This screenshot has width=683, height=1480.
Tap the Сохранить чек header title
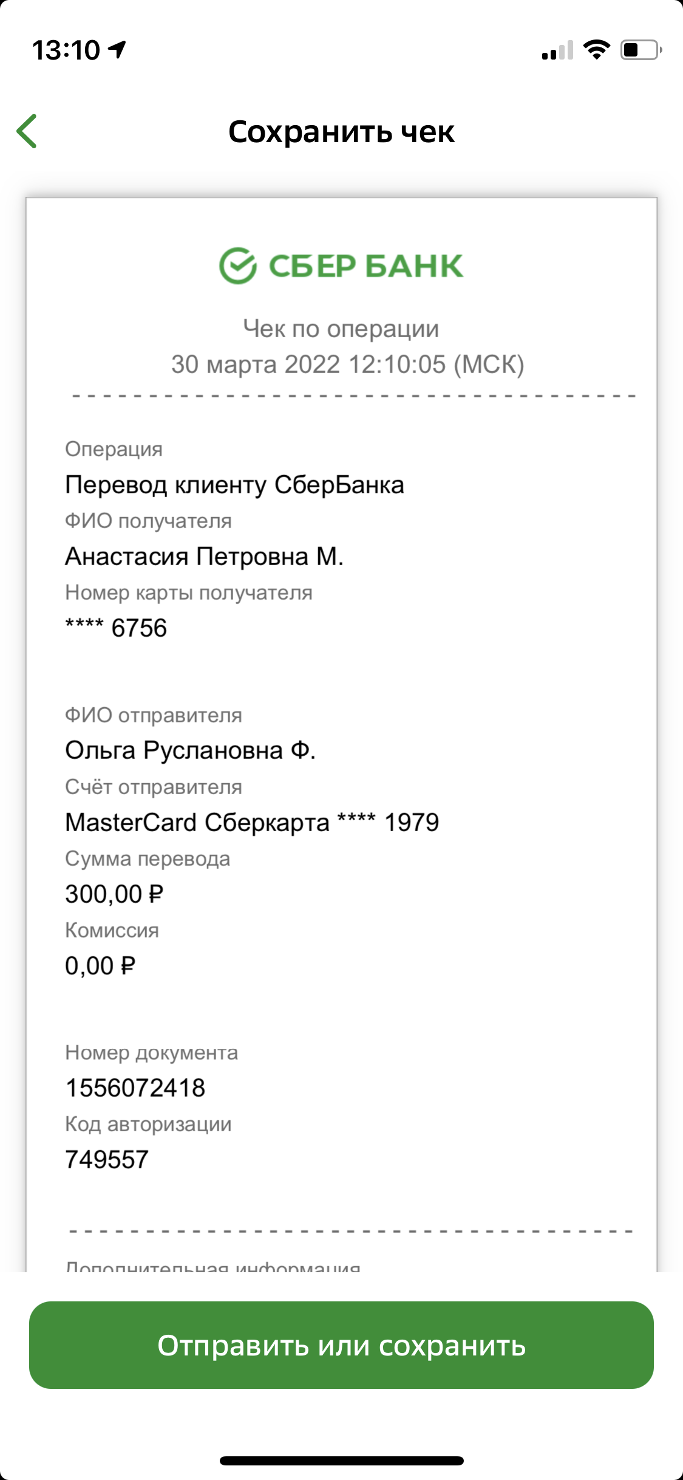341,132
